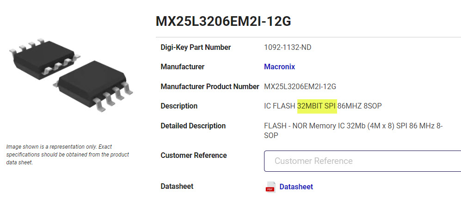This screenshot has width=461, height=205.
Task: Click the image representation disclaimer text
Action: [x=67, y=154]
